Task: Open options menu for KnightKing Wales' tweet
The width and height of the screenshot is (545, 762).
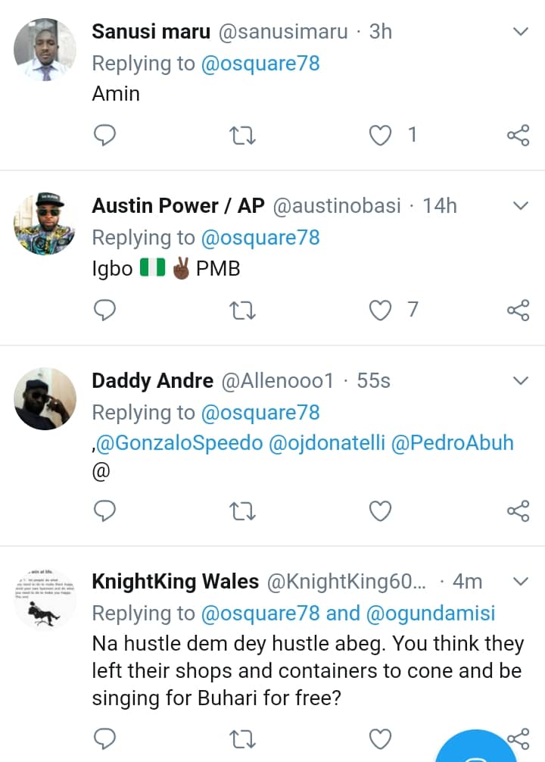Action: (x=520, y=582)
